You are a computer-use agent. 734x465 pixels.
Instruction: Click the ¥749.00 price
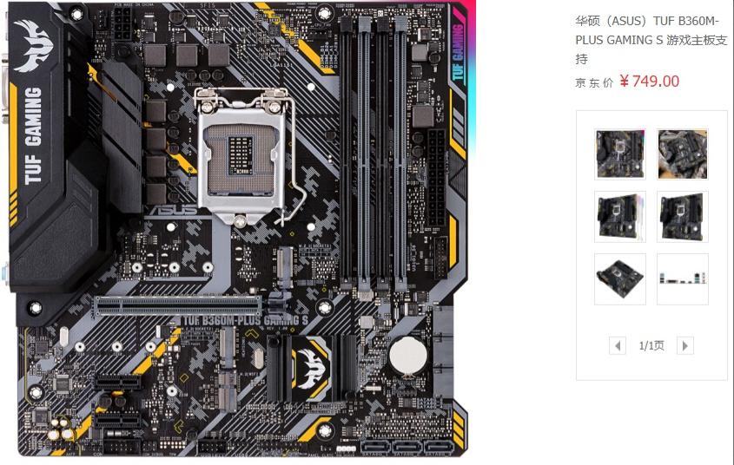pyautogui.click(x=649, y=82)
